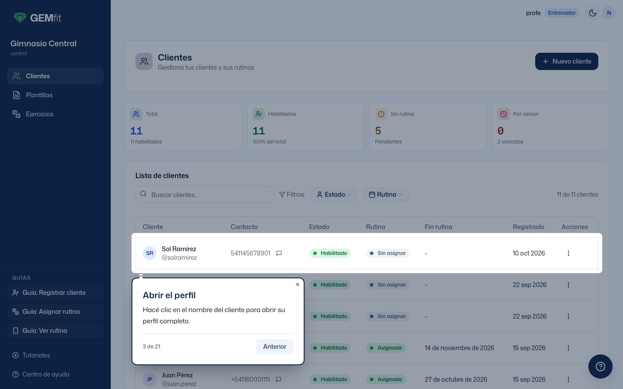The width and height of the screenshot is (623, 389).
Task: Expand the Estado filter dropdown
Action: pyautogui.click(x=334, y=194)
